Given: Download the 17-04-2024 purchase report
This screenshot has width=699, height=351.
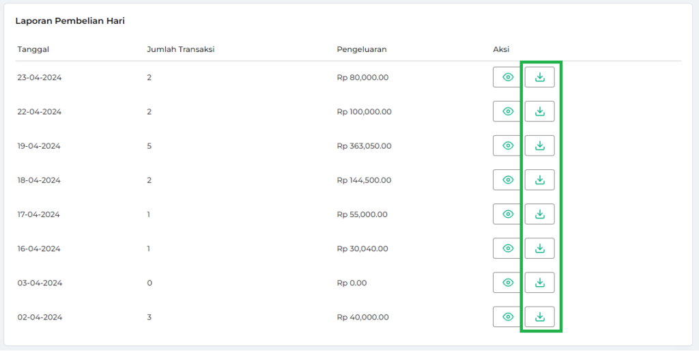Looking at the screenshot, I should pyautogui.click(x=539, y=214).
